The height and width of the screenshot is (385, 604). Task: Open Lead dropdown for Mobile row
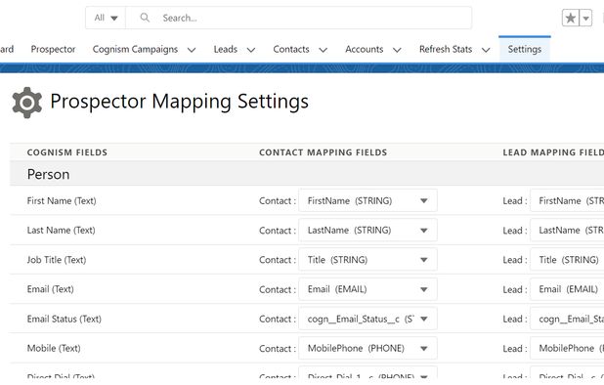click(567, 349)
